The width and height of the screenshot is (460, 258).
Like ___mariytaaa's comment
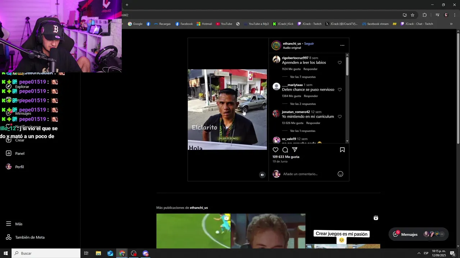[340, 90]
